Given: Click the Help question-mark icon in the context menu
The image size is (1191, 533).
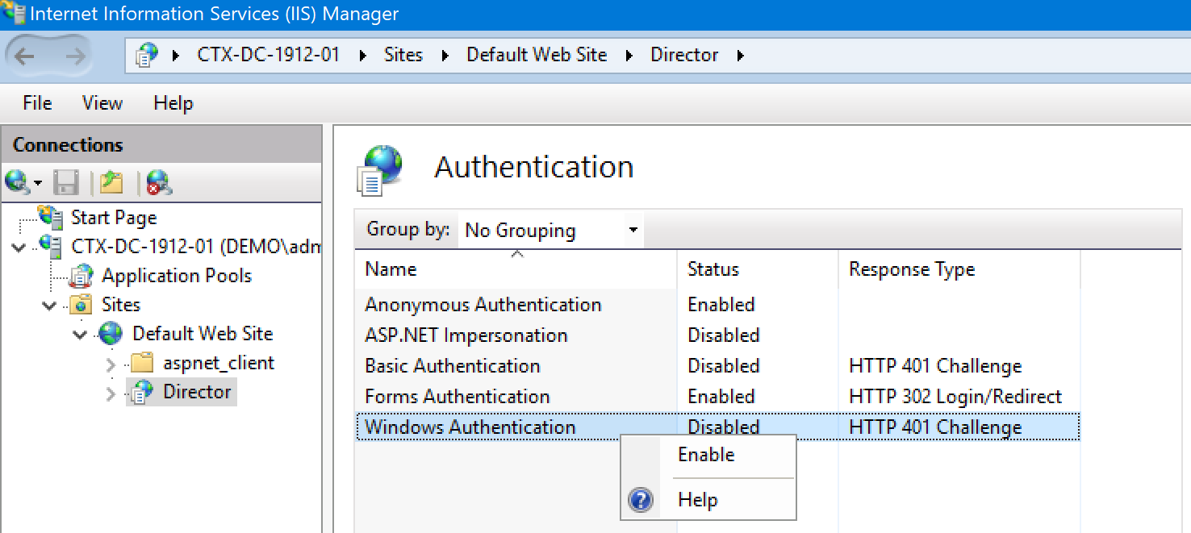Looking at the screenshot, I should tap(640, 499).
